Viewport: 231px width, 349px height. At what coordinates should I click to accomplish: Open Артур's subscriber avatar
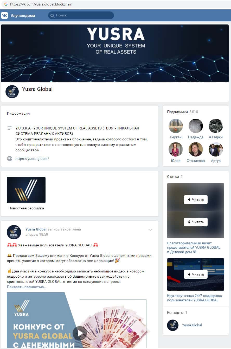216,149
